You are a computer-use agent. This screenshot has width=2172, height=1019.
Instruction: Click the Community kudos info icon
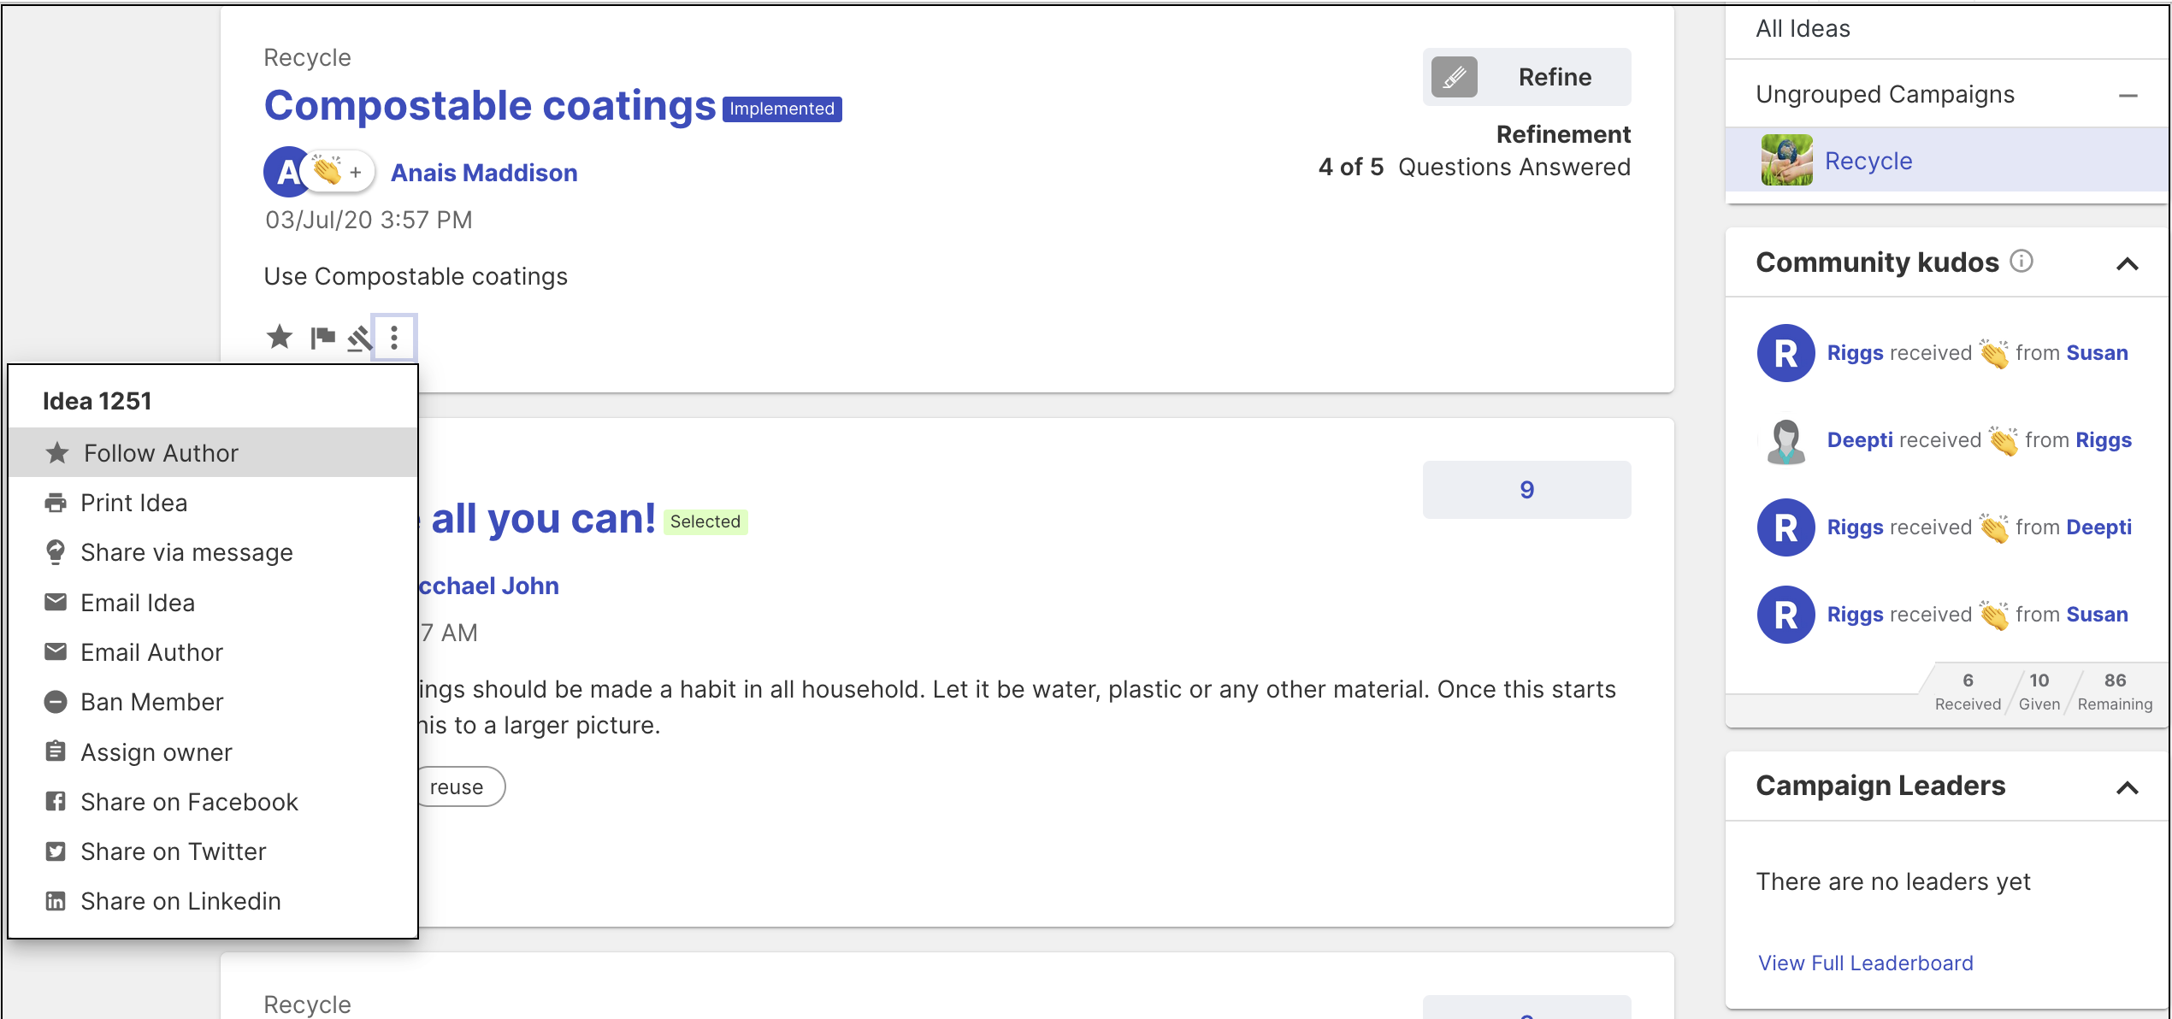coord(2021,261)
